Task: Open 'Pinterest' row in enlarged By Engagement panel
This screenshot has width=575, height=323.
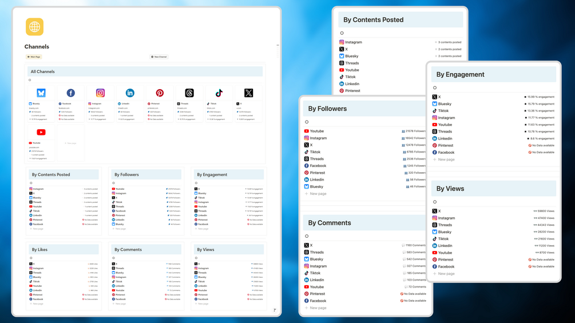Action: (494, 145)
